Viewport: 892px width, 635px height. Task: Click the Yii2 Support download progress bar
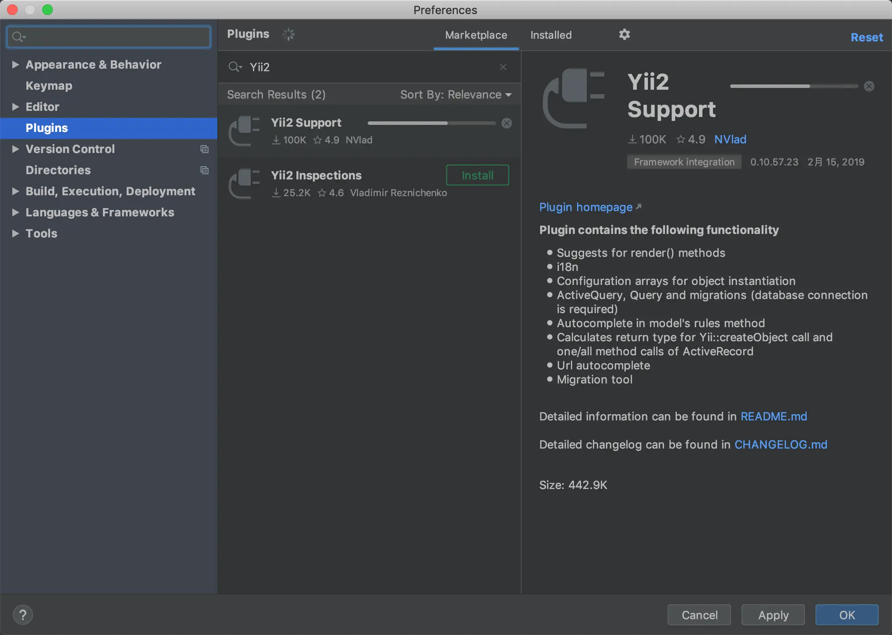431,123
